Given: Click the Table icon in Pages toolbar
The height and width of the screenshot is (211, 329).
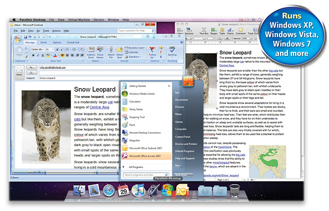Looking at the screenshot, I should tap(222, 31).
